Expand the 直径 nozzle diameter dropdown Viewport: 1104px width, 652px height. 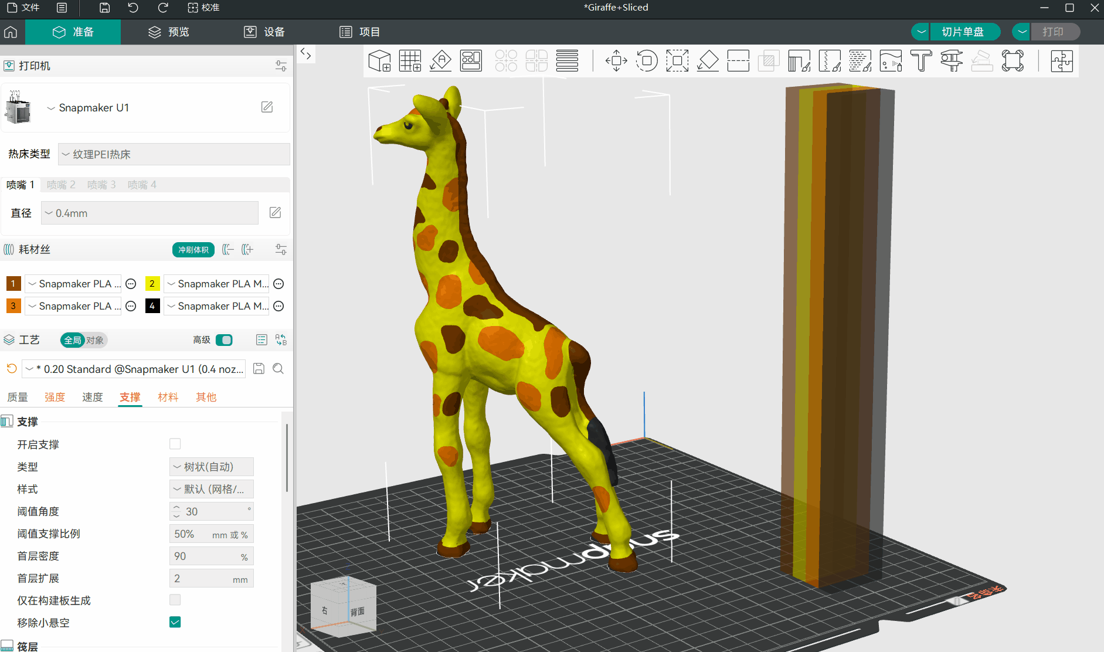point(150,213)
